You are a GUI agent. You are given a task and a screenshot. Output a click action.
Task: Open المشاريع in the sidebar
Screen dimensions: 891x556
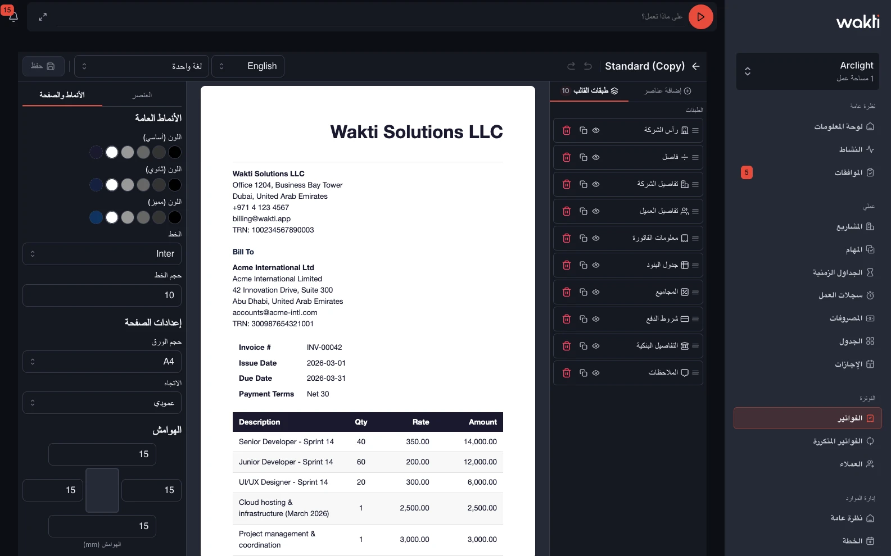coord(808,227)
